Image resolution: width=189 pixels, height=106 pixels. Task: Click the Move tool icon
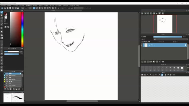pos(2,28)
